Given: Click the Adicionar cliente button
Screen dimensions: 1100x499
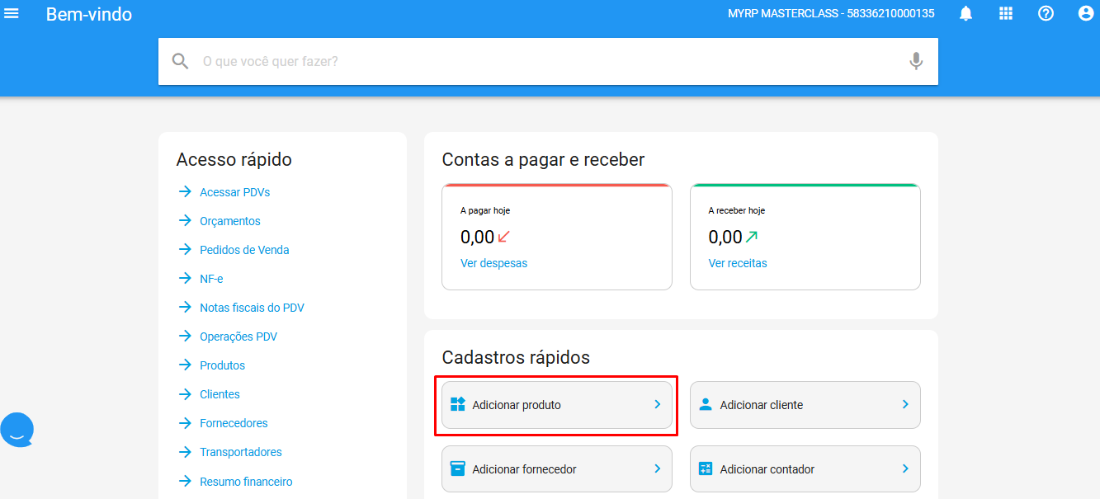Looking at the screenshot, I should tap(805, 405).
